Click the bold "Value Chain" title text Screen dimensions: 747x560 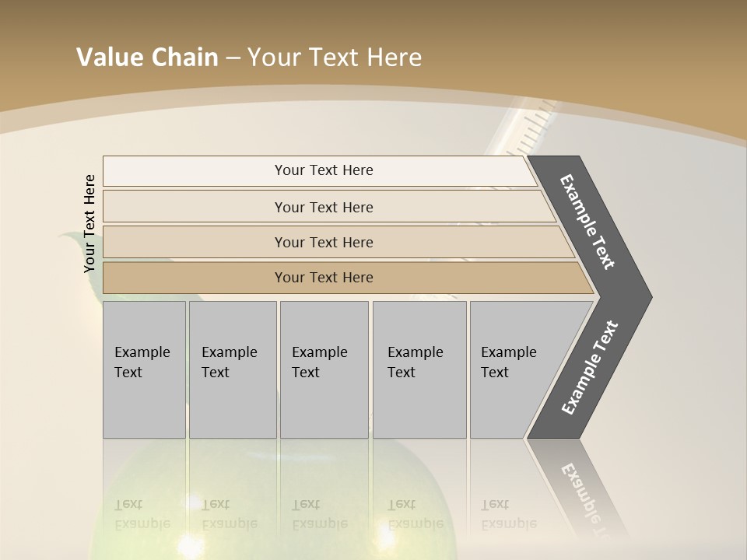coord(147,58)
